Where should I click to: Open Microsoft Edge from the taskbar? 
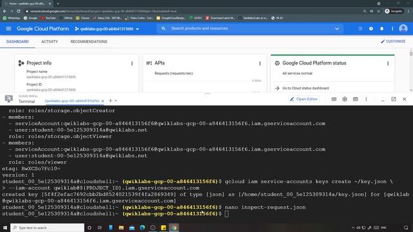(x=142, y=227)
